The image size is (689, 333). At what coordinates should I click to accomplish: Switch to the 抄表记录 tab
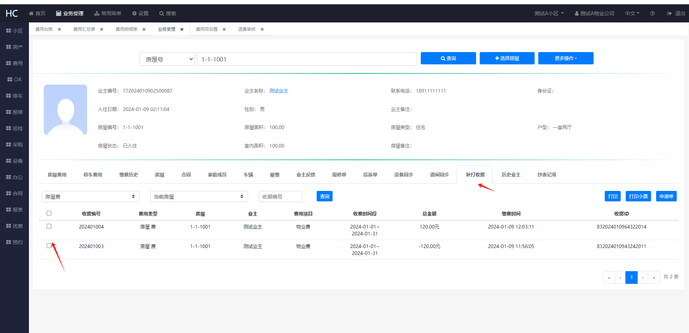coord(547,175)
